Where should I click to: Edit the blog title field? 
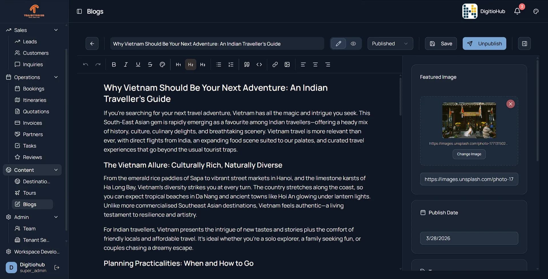217,44
